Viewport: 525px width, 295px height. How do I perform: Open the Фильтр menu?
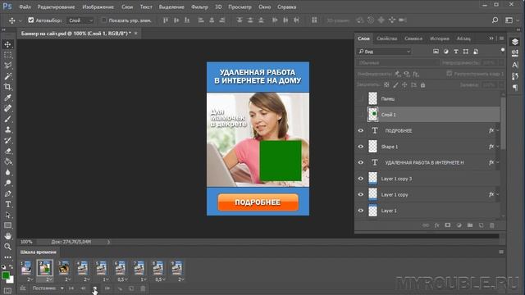coord(199,7)
